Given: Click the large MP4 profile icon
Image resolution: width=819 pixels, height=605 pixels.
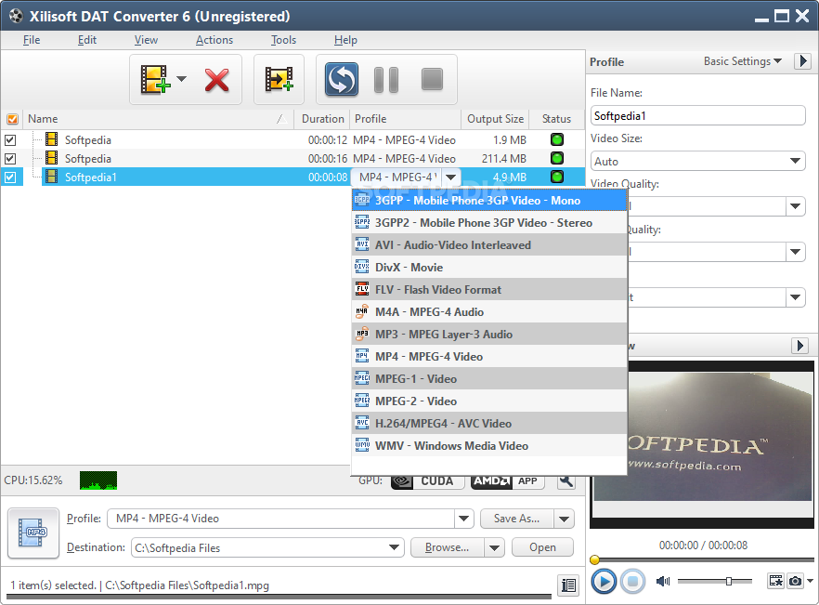Looking at the screenshot, I should click(x=33, y=533).
